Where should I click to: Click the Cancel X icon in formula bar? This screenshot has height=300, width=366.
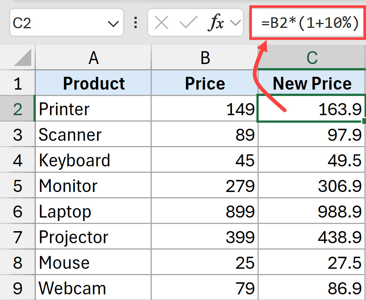162,23
